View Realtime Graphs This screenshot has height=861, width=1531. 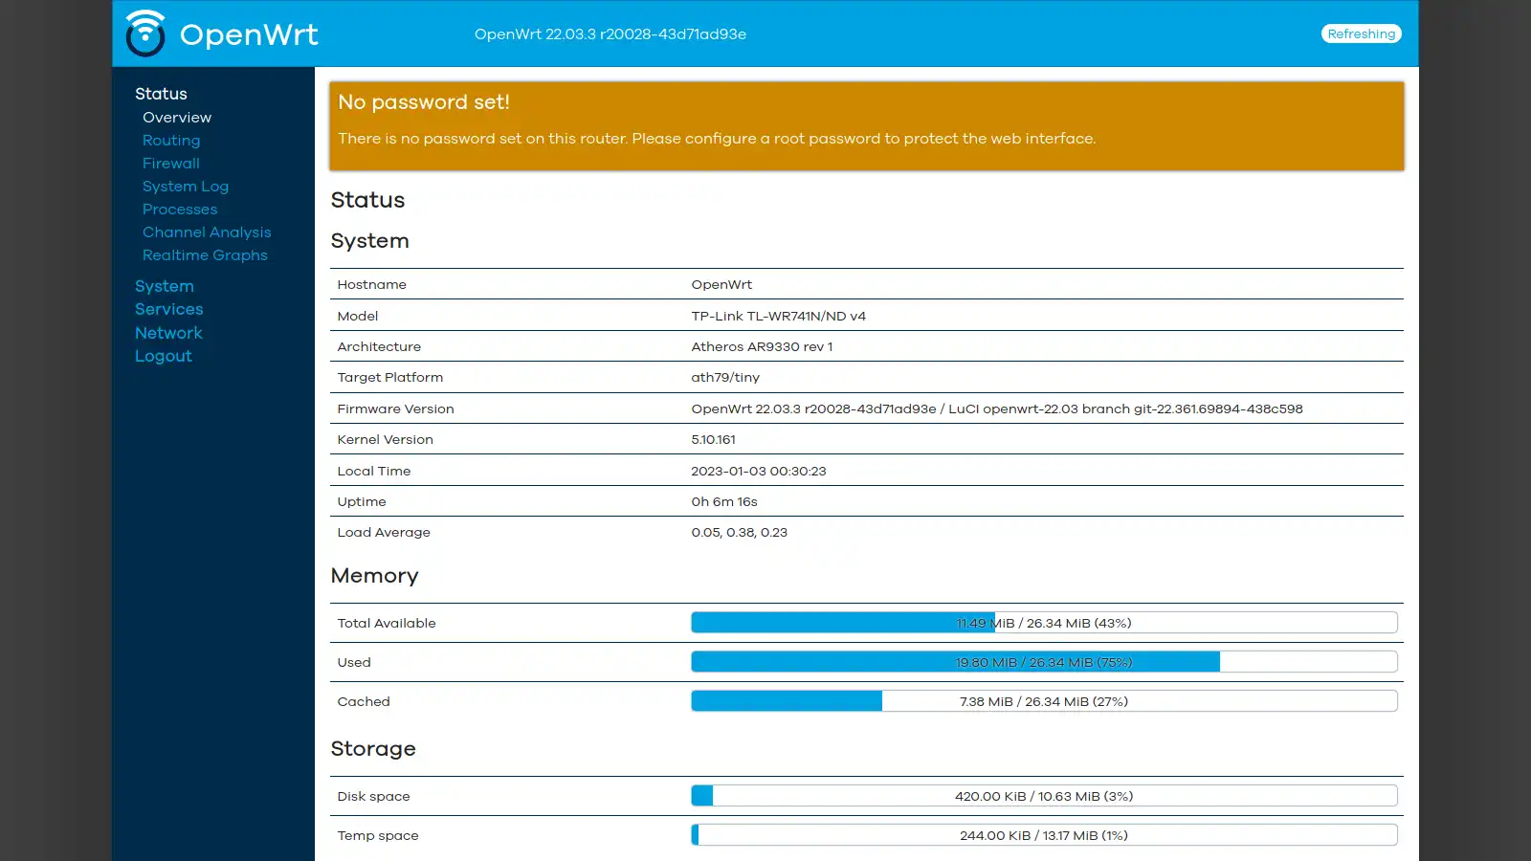[x=204, y=254]
